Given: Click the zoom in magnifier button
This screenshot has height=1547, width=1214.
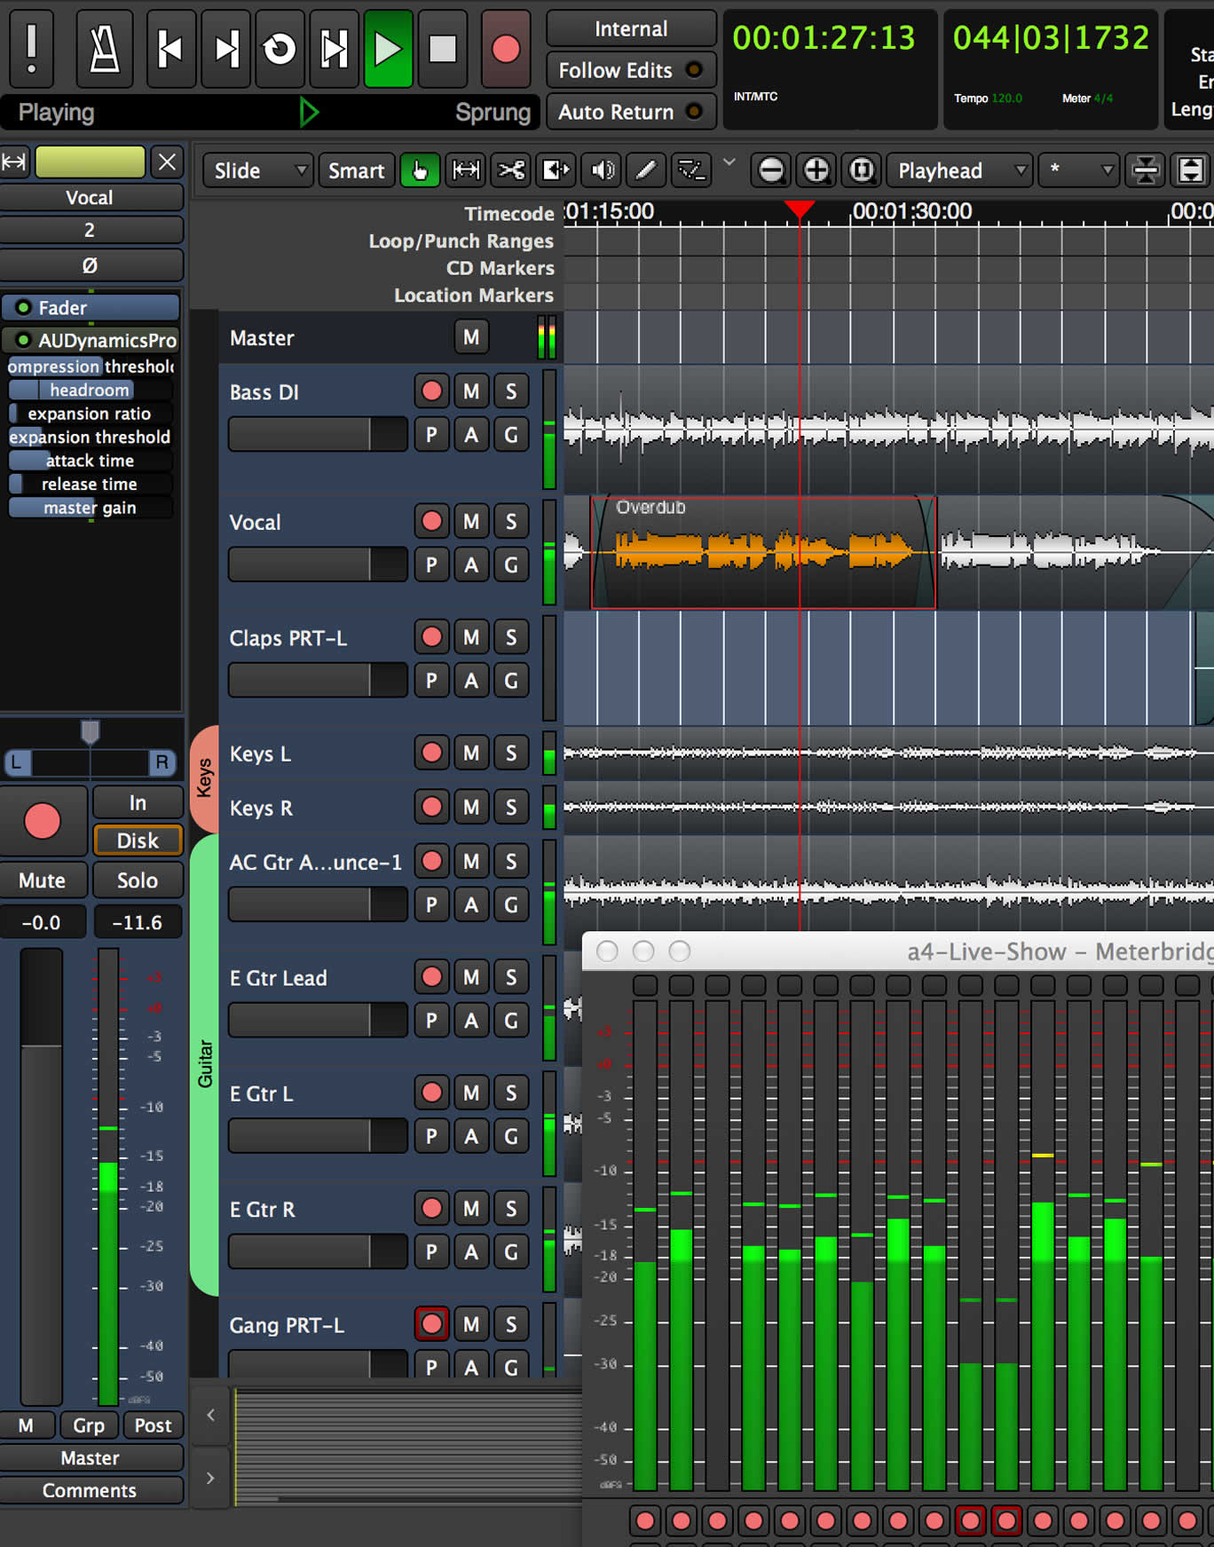Looking at the screenshot, I should click(x=816, y=170).
